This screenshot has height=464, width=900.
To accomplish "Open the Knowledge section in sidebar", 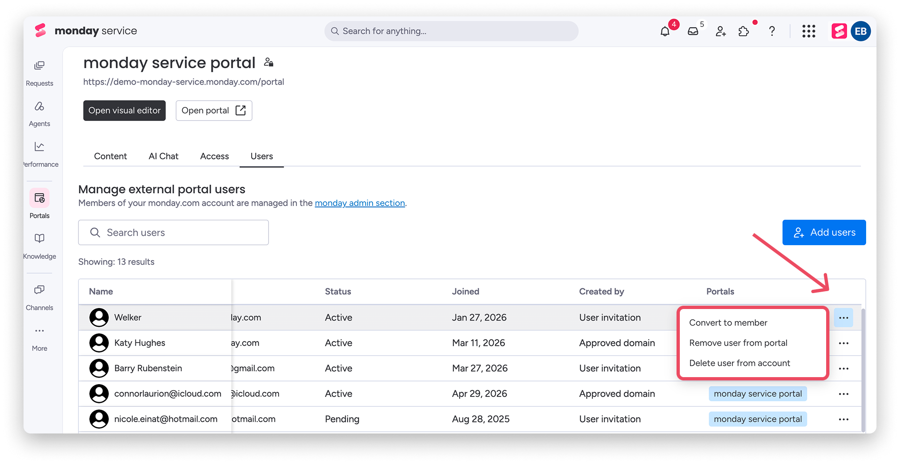I will [40, 246].
